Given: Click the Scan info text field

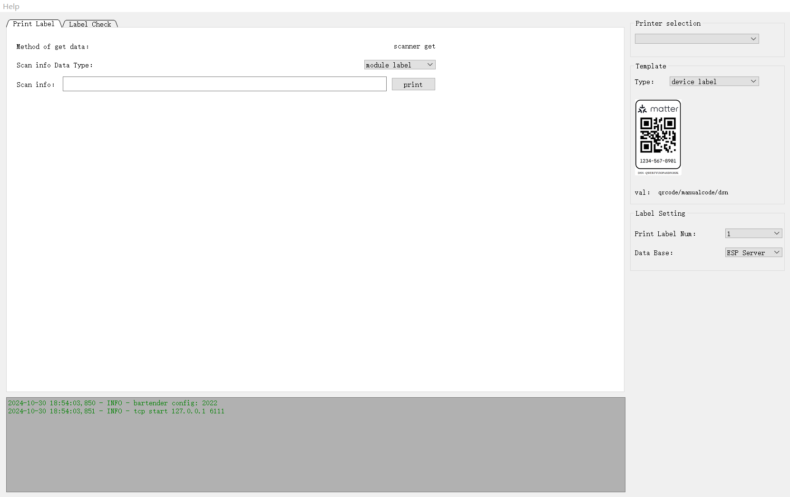Looking at the screenshot, I should point(224,84).
